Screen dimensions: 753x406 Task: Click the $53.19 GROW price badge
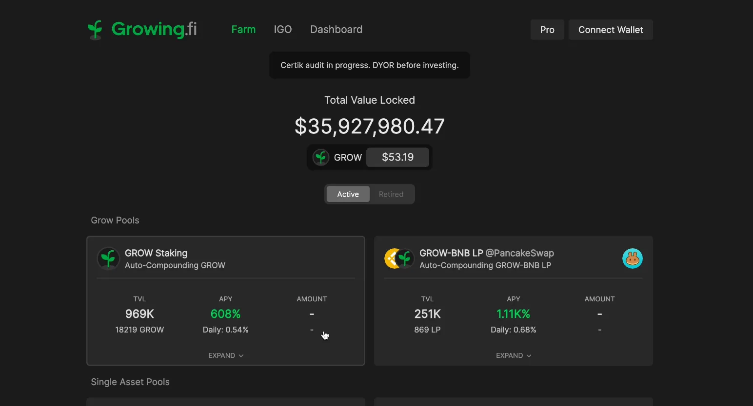398,157
